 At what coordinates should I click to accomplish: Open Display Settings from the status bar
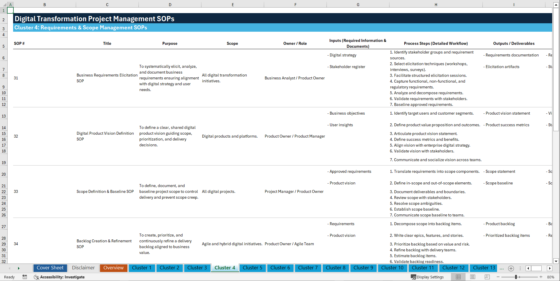point(427,277)
